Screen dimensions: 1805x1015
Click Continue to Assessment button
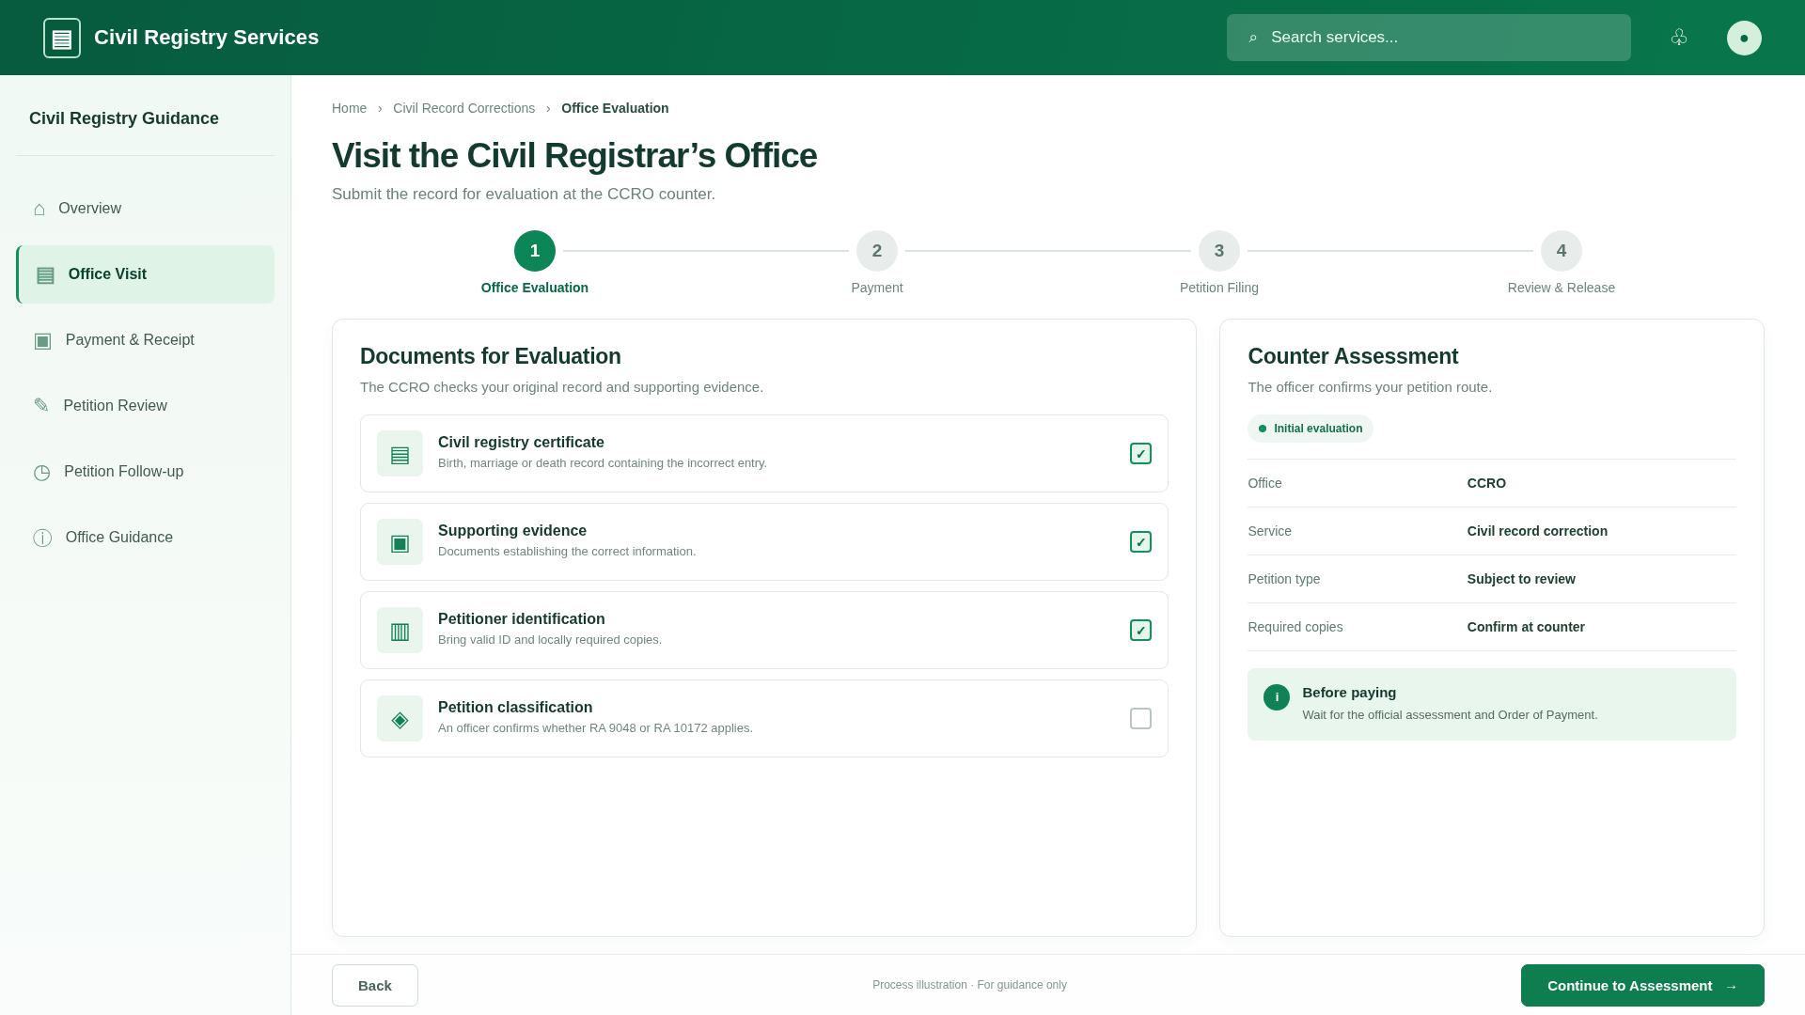(1642, 985)
